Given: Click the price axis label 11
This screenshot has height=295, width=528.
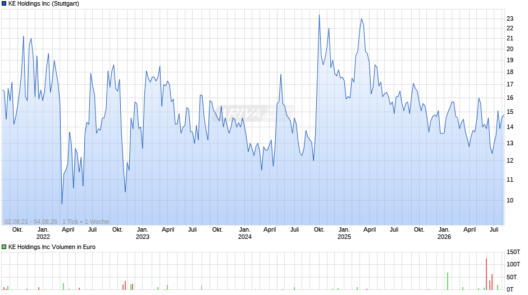Looking at the screenshot, I should point(510,179).
